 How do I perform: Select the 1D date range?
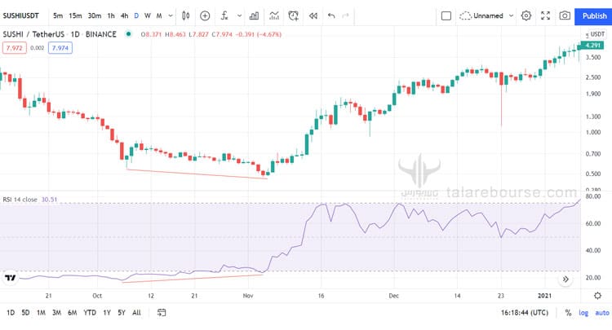click(11, 312)
